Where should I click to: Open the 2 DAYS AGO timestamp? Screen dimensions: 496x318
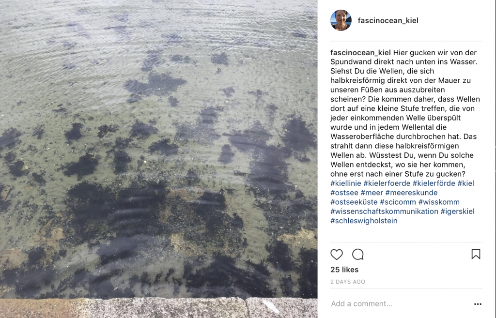348,282
